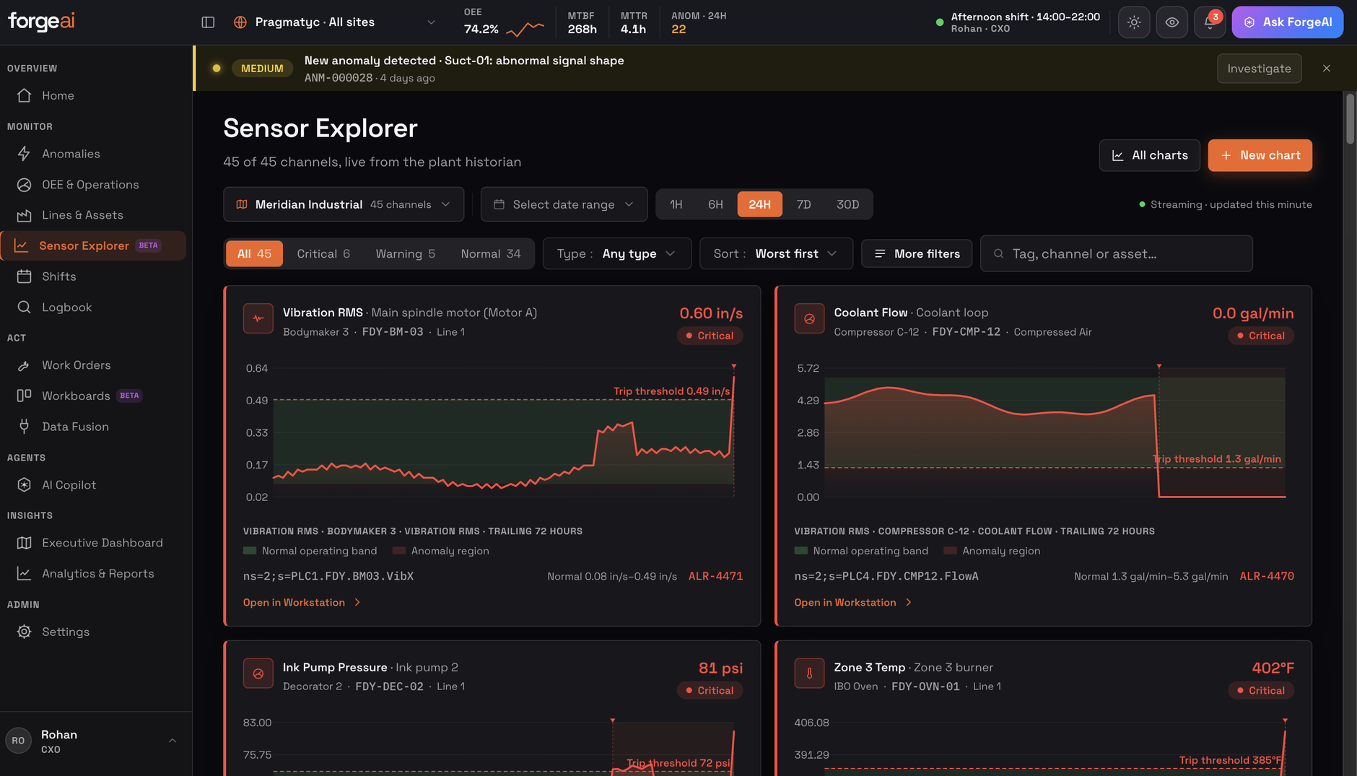The image size is (1357, 776).
Task: Collapse the sidebar panel icon
Action: 208,22
